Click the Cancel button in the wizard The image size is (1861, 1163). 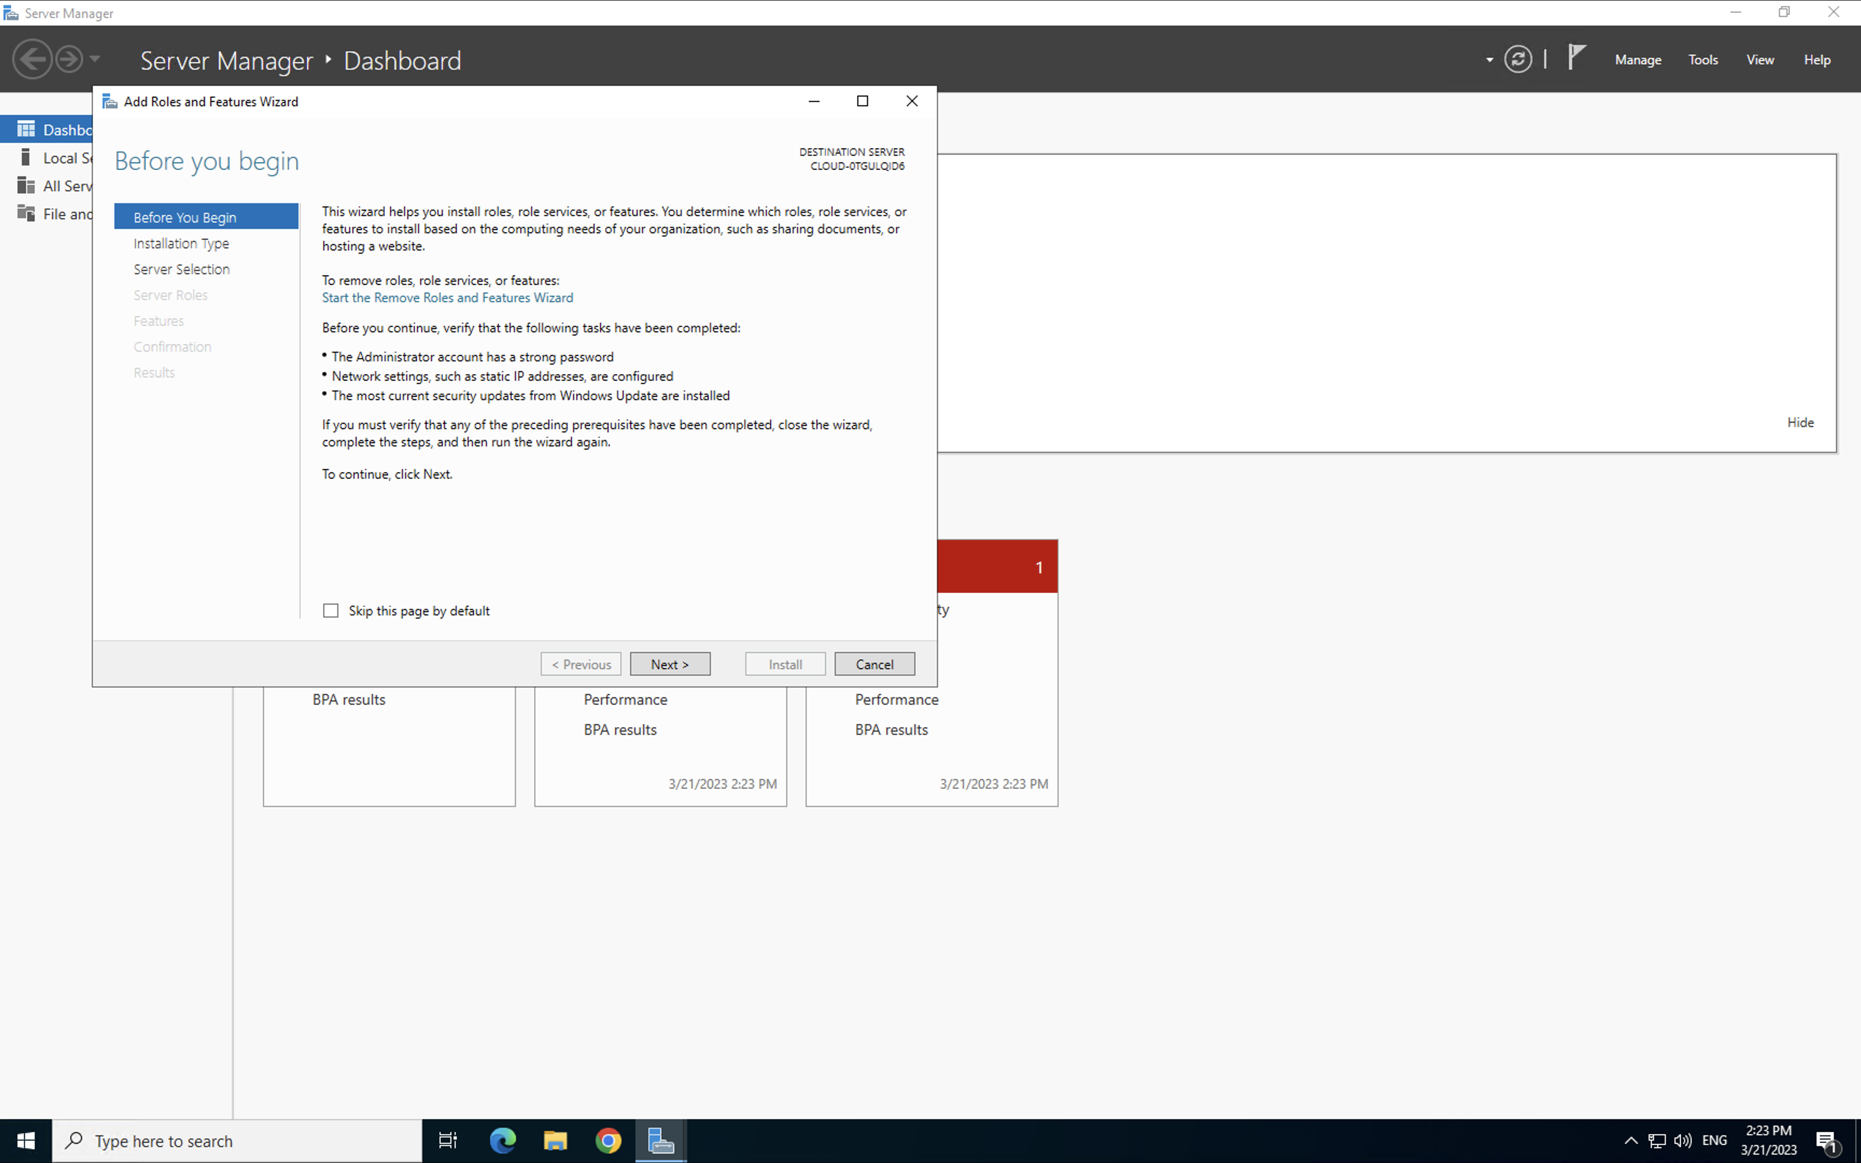[x=874, y=664]
